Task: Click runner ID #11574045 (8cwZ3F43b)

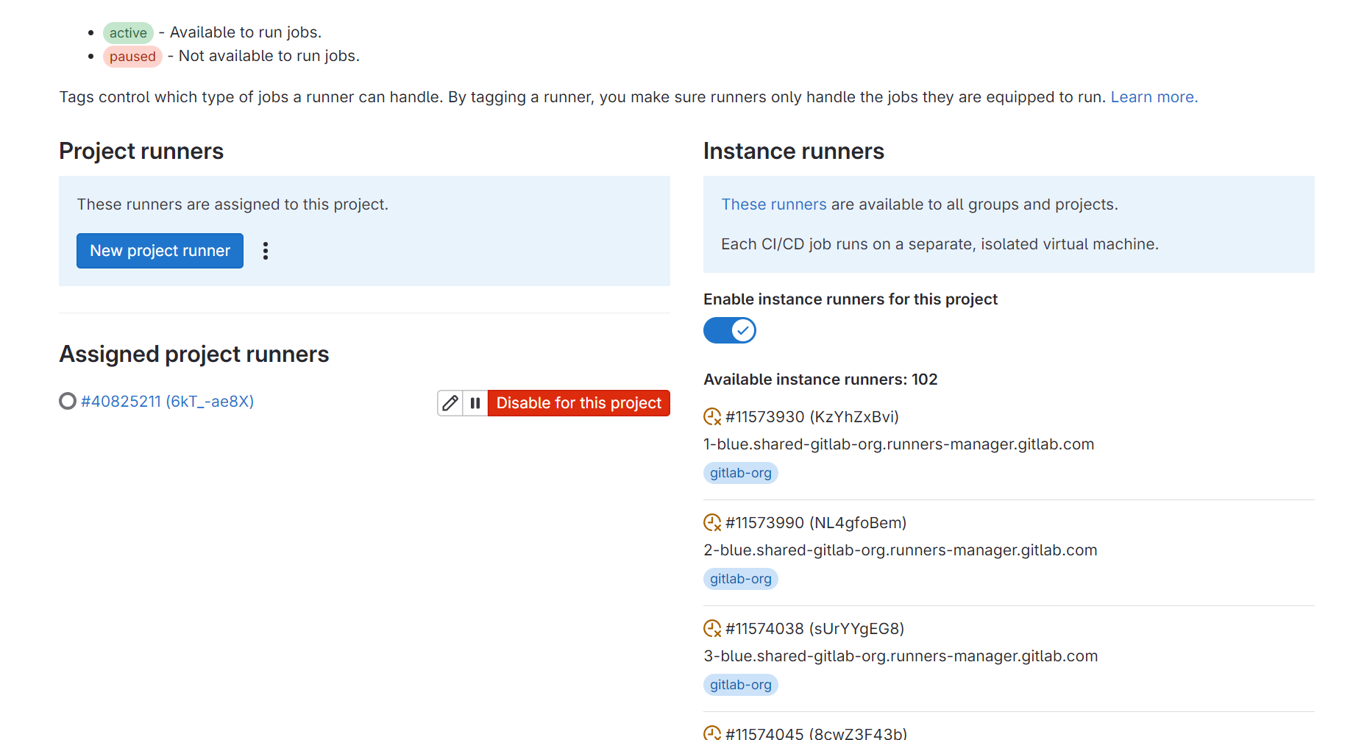Action: click(816, 733)
